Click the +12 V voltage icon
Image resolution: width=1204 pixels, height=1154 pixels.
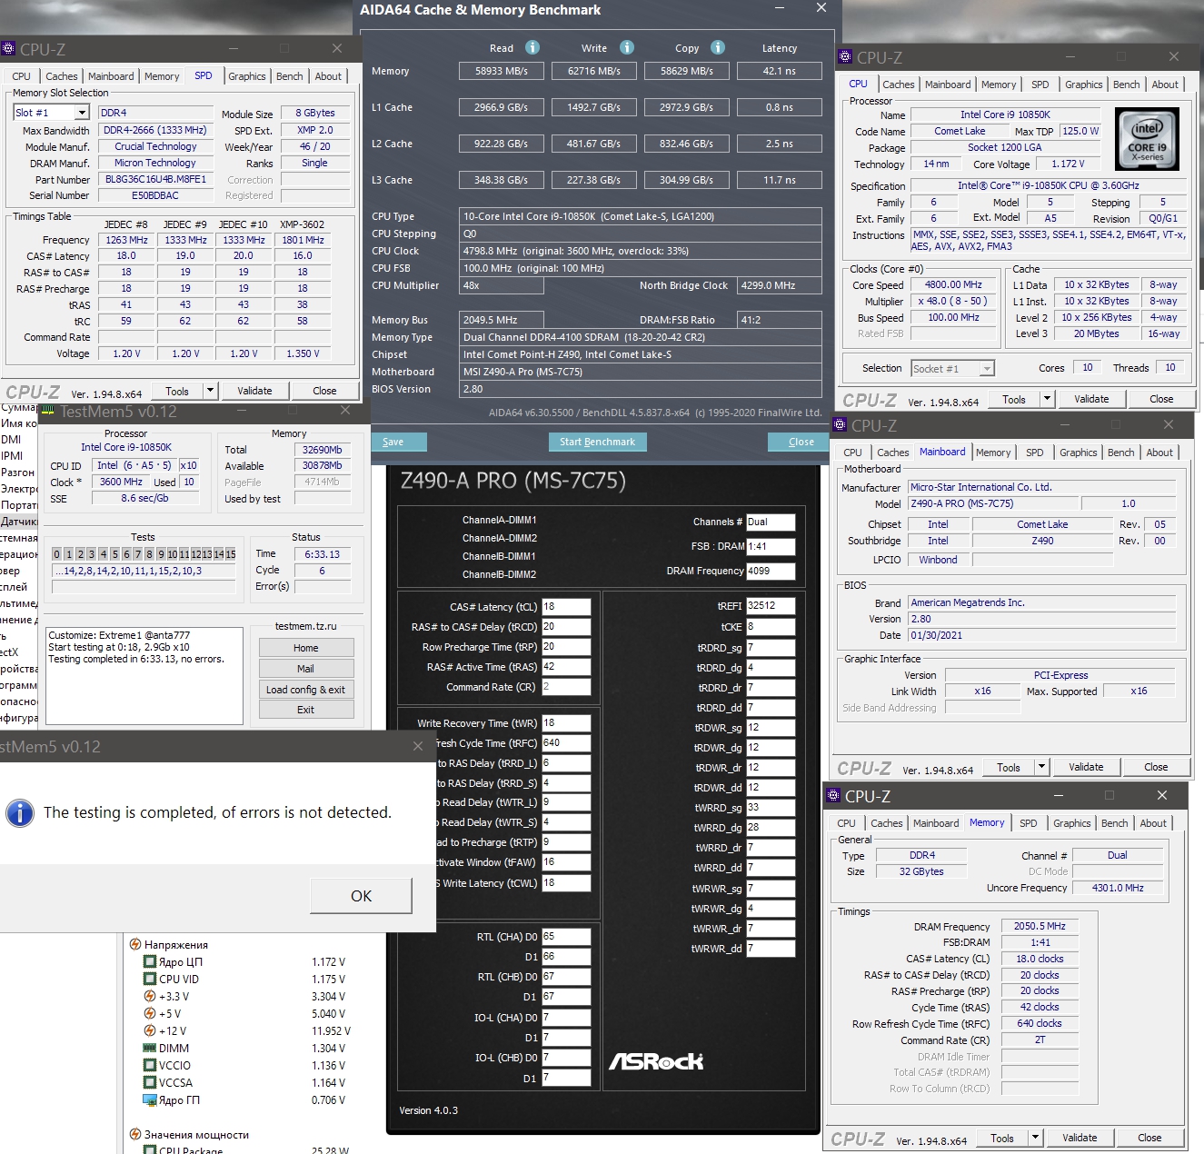(x=150, y=1030)
